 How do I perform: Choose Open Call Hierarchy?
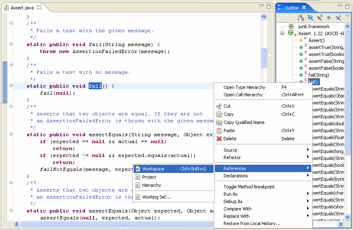coord(263,95)
